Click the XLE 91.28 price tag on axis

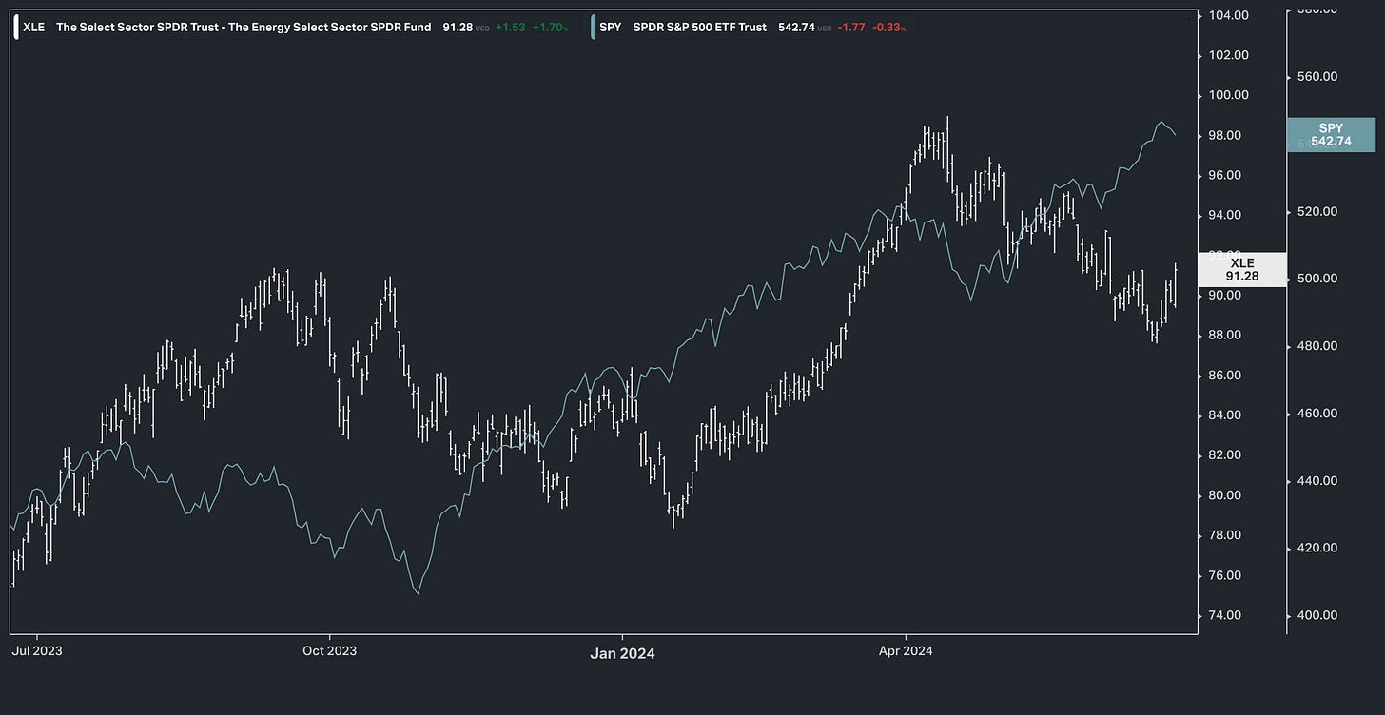[x=1242, y=269]
